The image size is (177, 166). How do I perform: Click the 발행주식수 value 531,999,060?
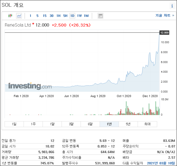point(105,163)
